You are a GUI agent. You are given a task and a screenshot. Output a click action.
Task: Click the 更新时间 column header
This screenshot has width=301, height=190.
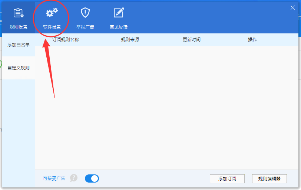pos(192,40)
